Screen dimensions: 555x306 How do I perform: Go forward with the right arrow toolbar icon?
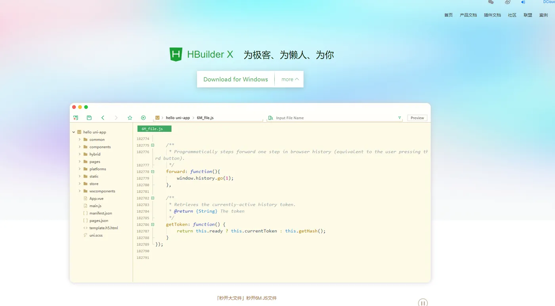point(116,118)
